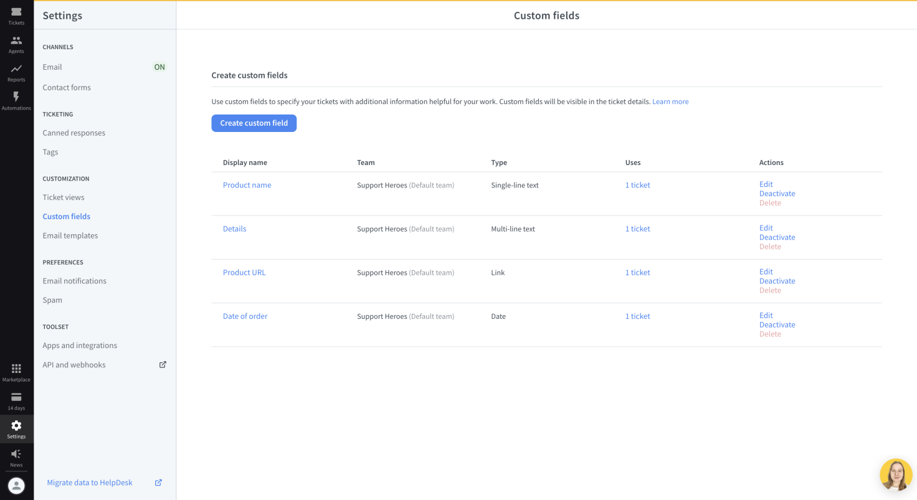View 1 ticket for Product name
Image resolution: width=917 pixels, height=500 pixels.
pos(638,185)
